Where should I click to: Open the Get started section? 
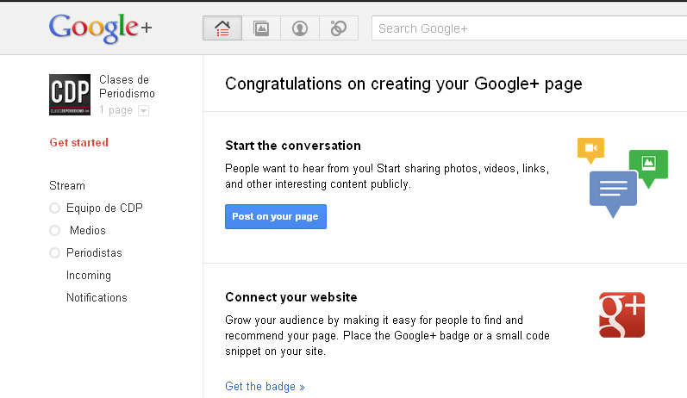point(78,142)
